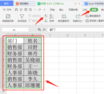Click the formula bar containing 部门

pyautogui.click(x=76, y=30)
